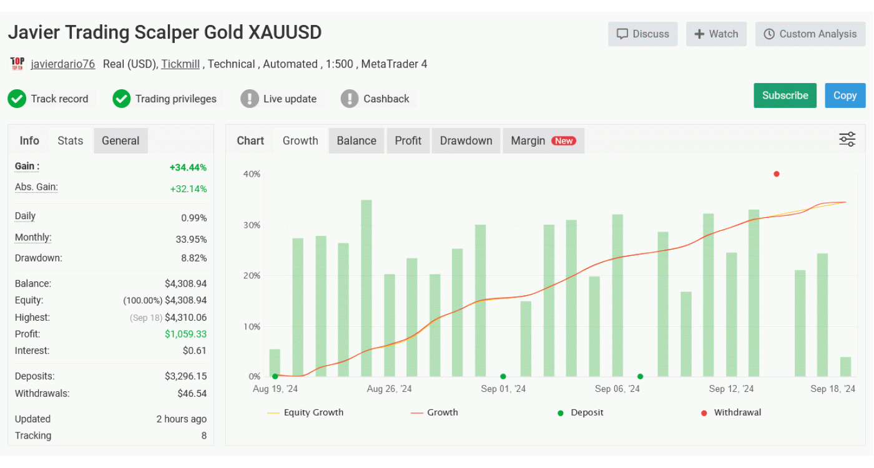The image size is (874, 468).
Task: Open the Tickmill broker link
Action: [180, 64]
